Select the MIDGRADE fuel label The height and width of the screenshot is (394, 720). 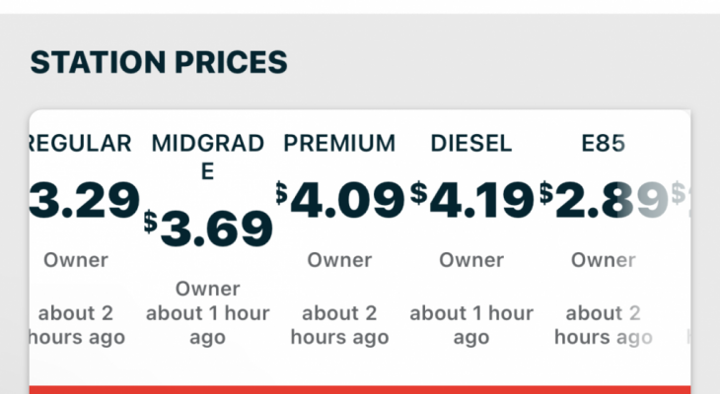click(x=207, y=157)
